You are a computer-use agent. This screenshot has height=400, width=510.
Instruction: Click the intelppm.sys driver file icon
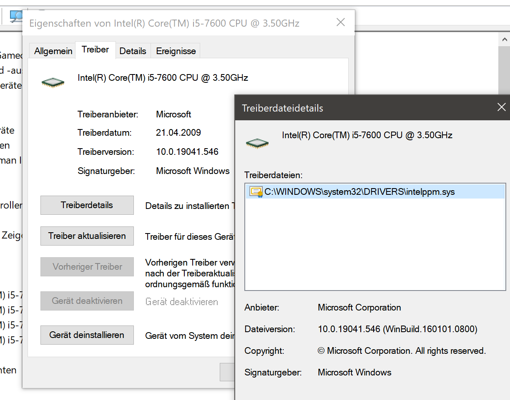point(256,192)
